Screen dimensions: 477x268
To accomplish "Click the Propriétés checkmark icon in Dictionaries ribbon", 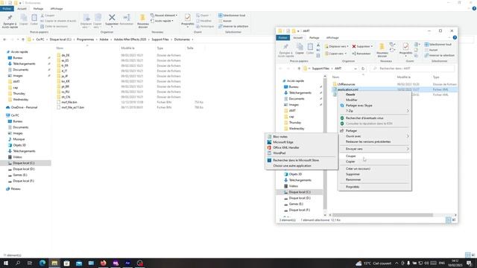I will tap(187, 17).
